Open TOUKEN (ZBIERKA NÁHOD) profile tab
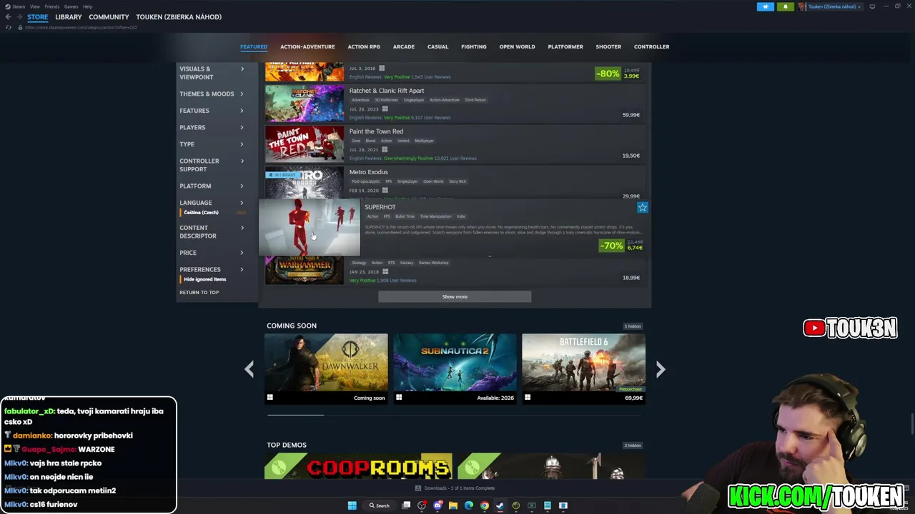Viewport: 915px width, 514px height. [x=179, y=17]
